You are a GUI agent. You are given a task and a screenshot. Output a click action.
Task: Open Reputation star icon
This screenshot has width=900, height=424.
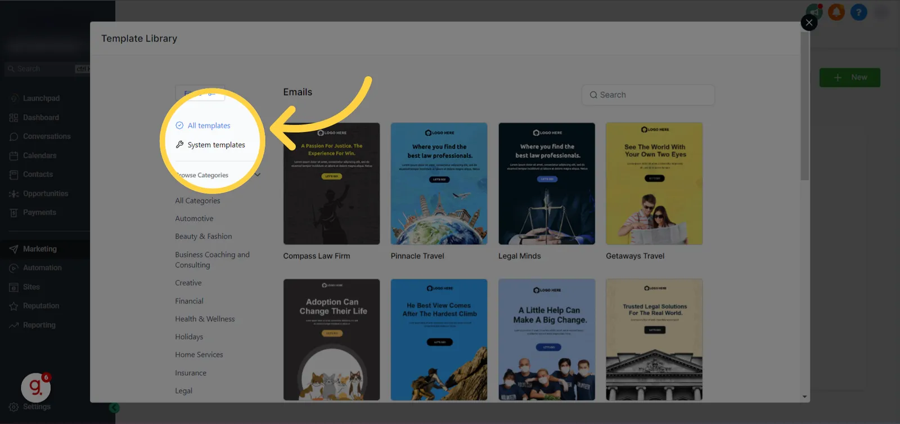coord(14,306)
